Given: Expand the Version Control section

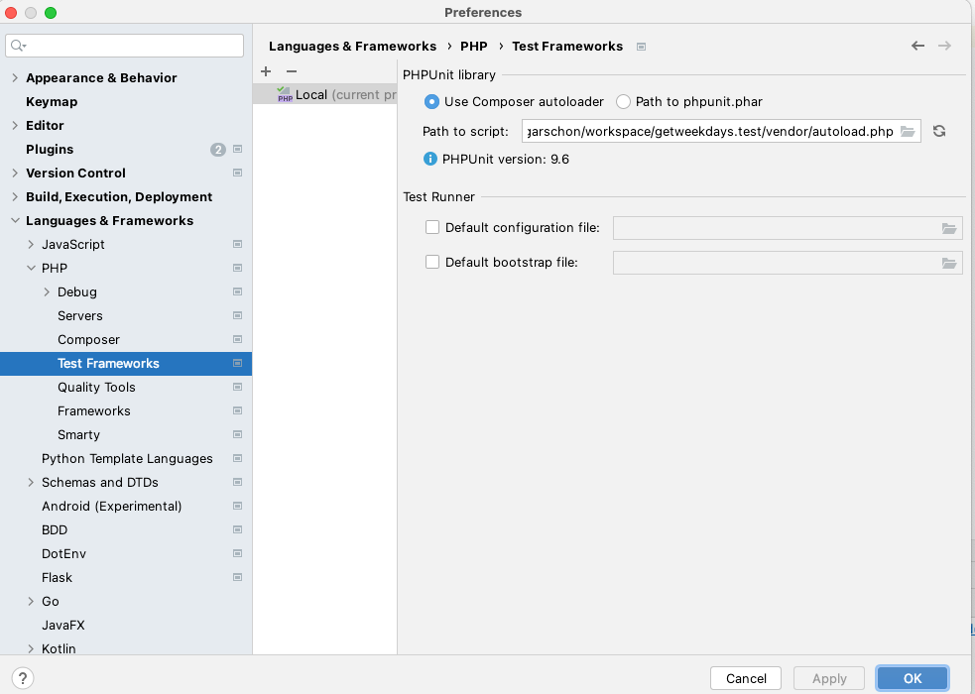Looking at the screenshot, I should pyautogui.click(x=15, y=173).
